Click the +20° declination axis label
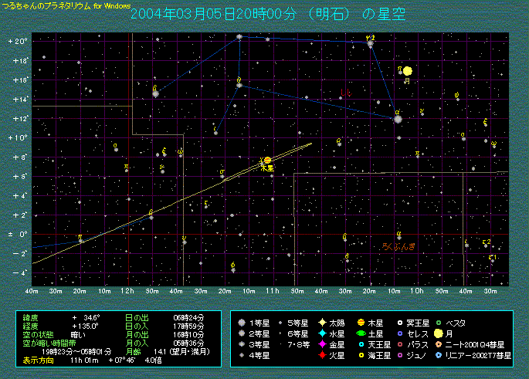 18,41
